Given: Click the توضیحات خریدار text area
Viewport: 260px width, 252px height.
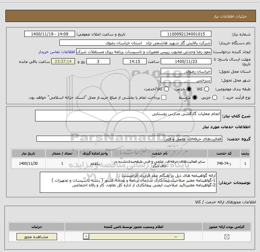Looking at the screenshot, I should coord(128,182).
